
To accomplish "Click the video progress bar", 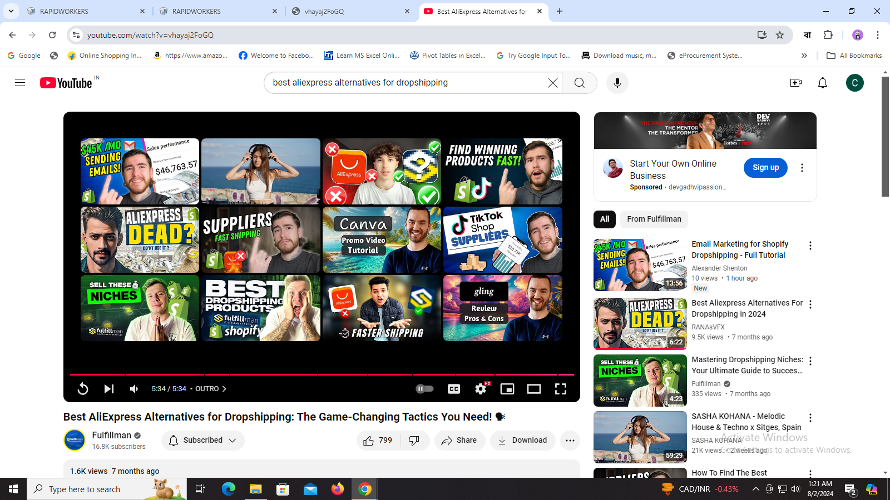I will (322, 374).
